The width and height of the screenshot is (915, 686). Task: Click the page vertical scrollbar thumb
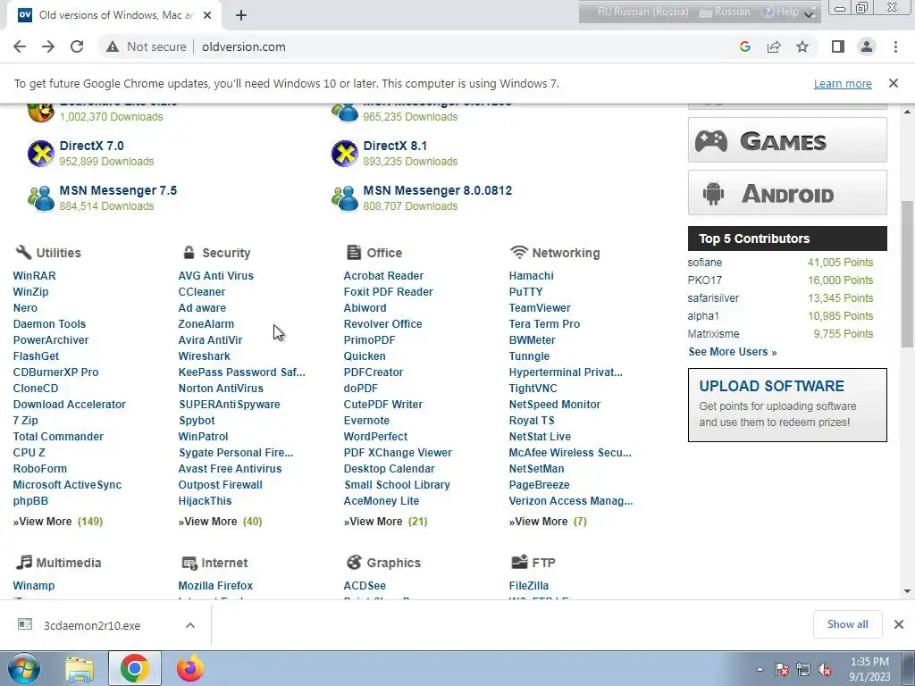[908, 274]
